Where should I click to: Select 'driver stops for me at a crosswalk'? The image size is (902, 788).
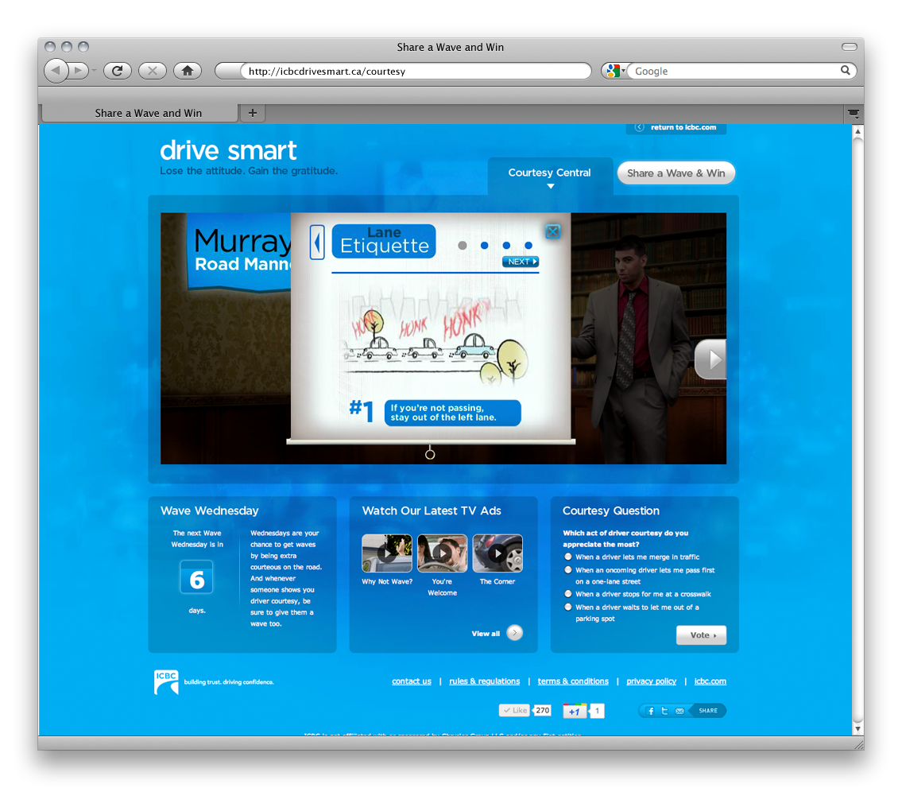pyautogui.click(x=568, y=593)
